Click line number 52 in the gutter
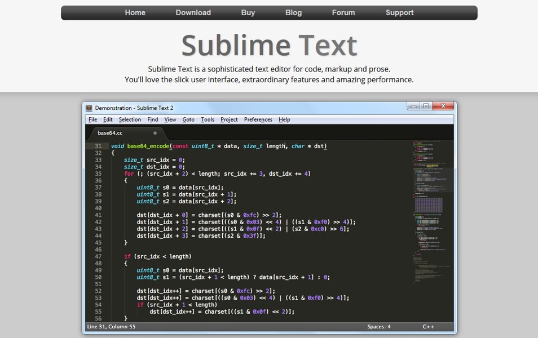Screen dimensions: 538x338 point(98,291)
